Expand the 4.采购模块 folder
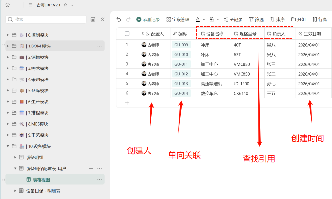332x199 pixels. coord(8,79)
